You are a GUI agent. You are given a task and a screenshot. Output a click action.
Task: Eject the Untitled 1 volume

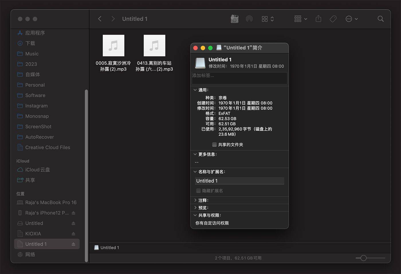73,244
